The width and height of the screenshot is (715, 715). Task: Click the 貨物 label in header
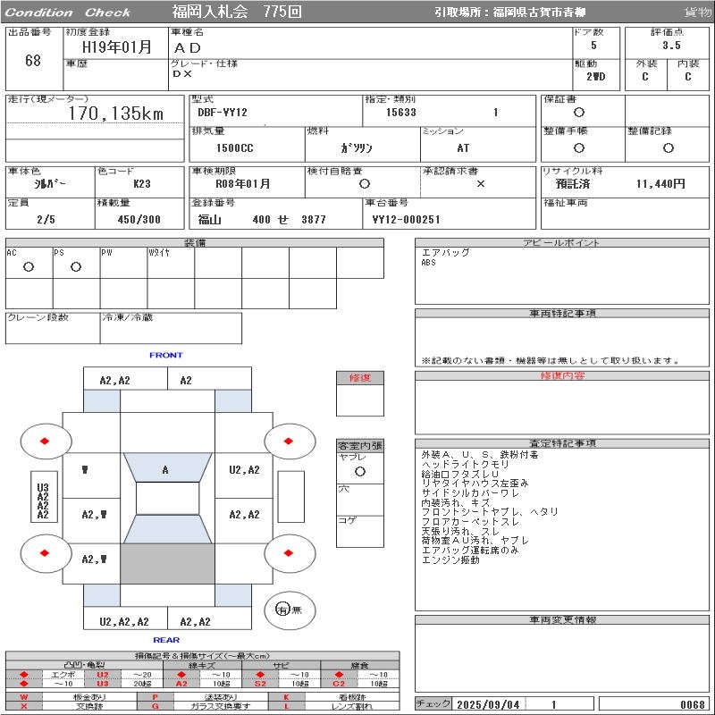point(697,13)
